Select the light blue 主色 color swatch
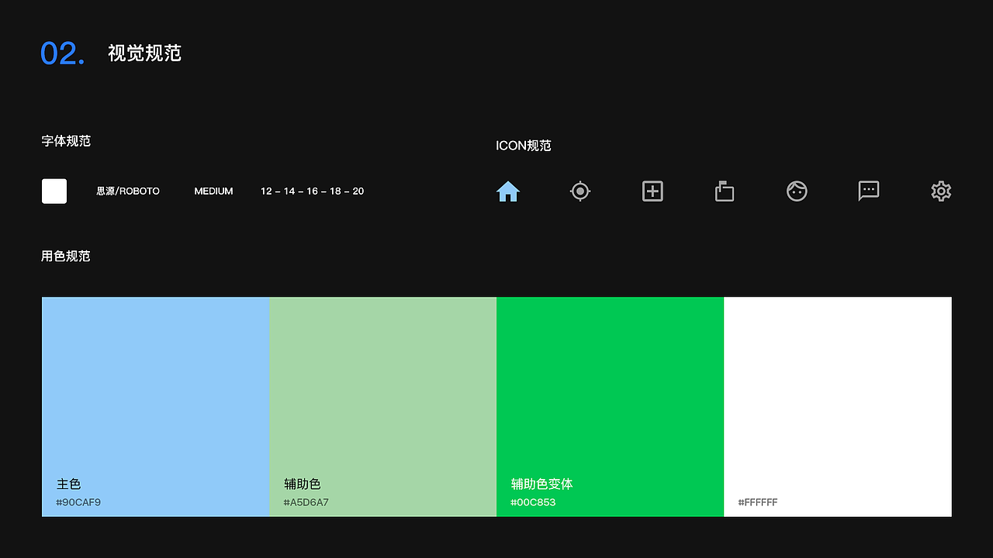This screenshot has width=993, height=558. 155,406
